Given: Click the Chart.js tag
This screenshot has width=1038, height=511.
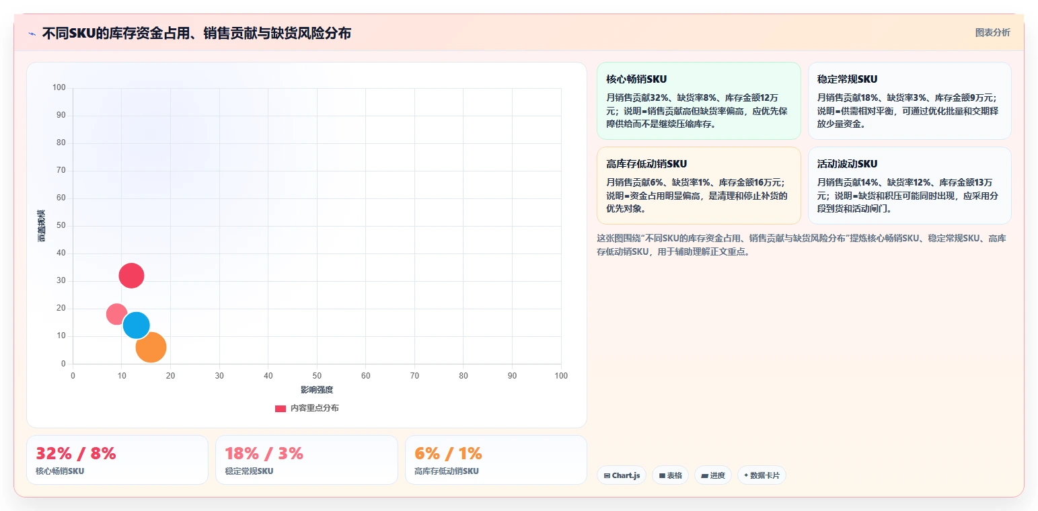Looking at the screenshot, I should (622, 475).
